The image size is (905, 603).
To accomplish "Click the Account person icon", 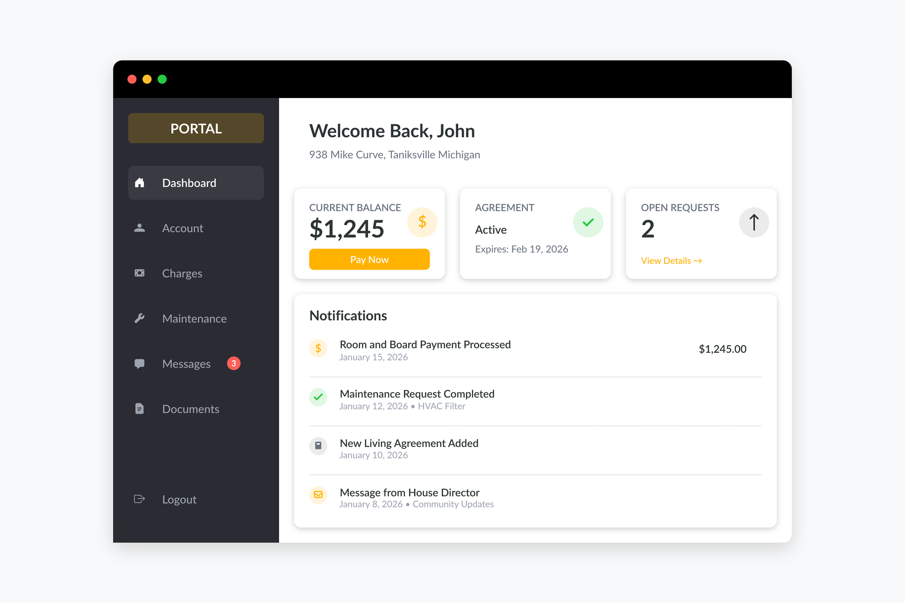I will point(139,228).
